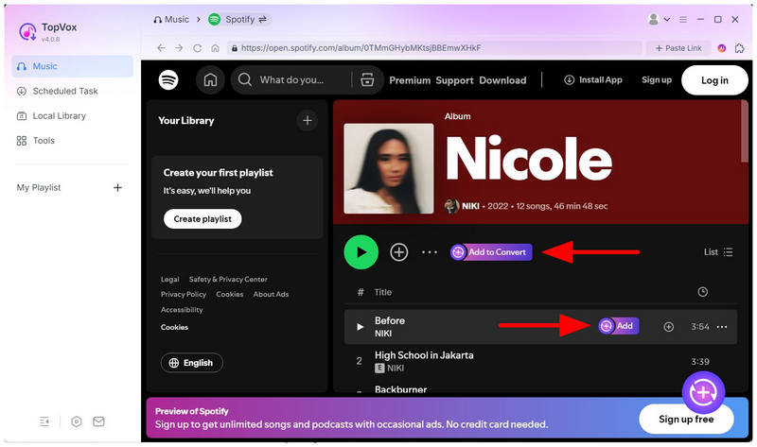The width and height of the screenshot is (757, 447).
Task: Open the Download link
Action: point(502,80)
